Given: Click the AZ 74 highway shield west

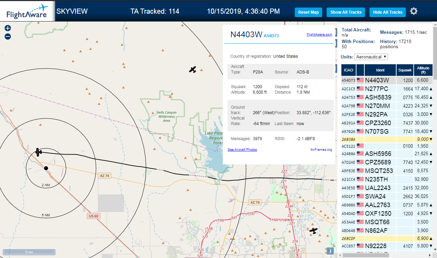Looking at the screenshot, I should click(x=105, y=176).
